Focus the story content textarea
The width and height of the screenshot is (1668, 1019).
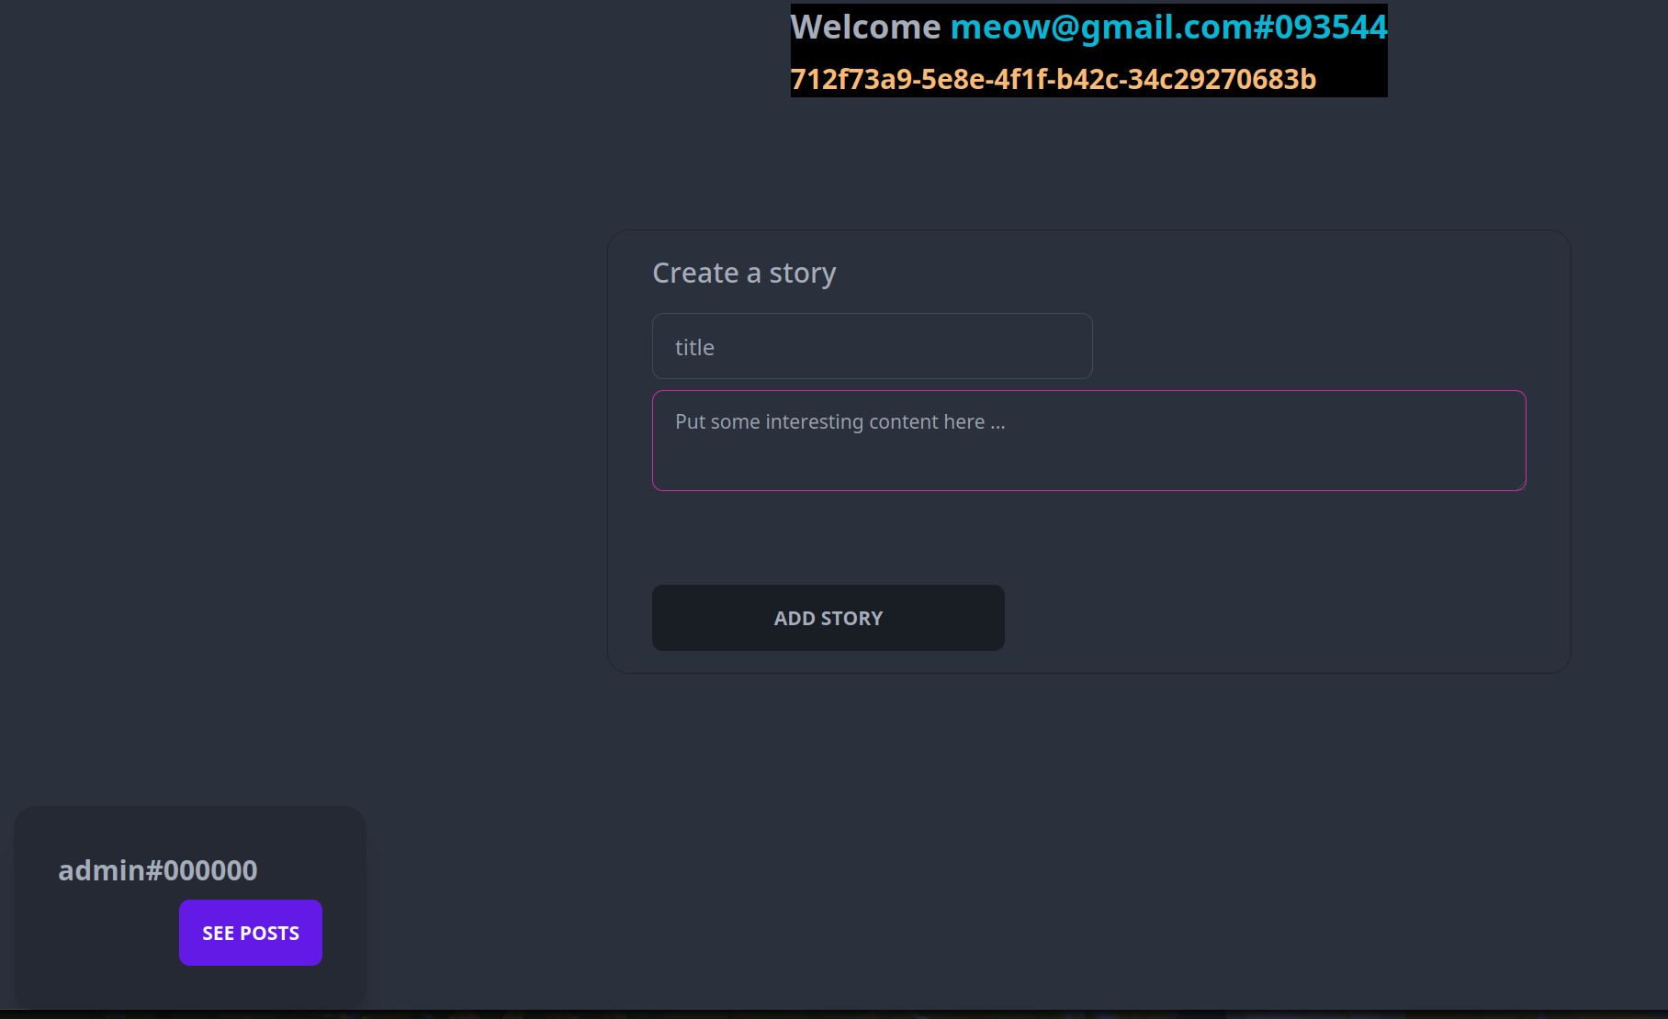[1088, 441]
